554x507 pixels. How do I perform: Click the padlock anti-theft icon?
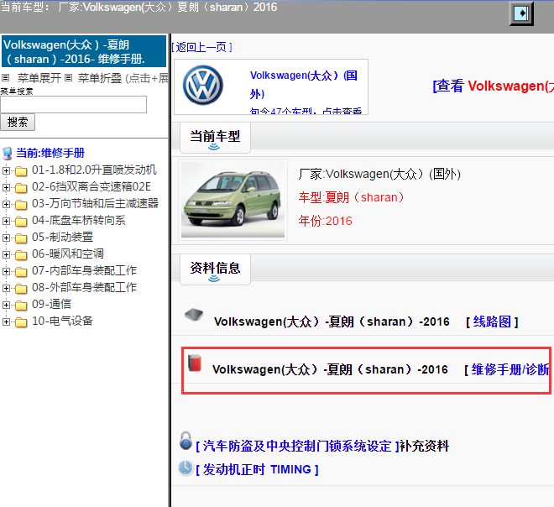186,441
